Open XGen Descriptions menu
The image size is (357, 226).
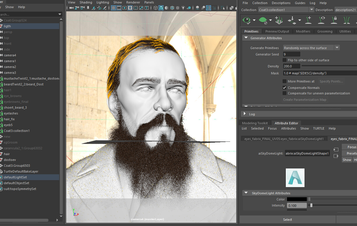pyautogui.click(x=281, y=3)
